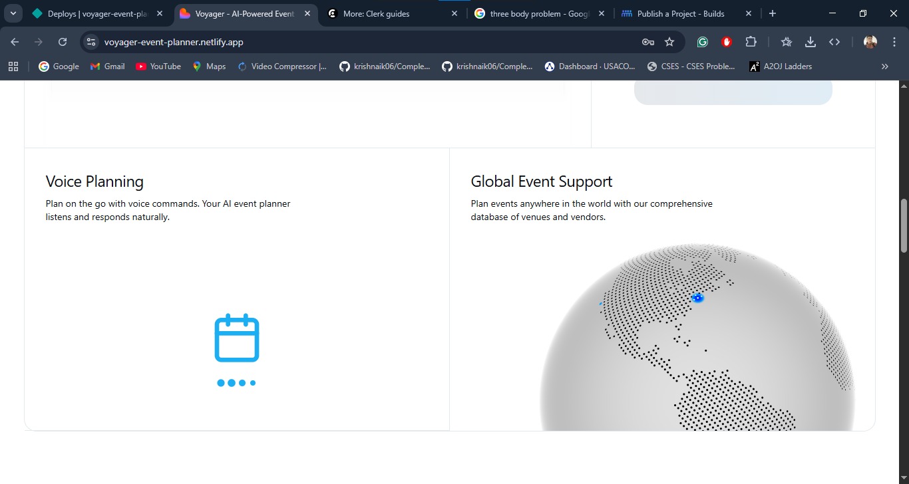Open the Gmail bookmark

[x=107, y=66]
